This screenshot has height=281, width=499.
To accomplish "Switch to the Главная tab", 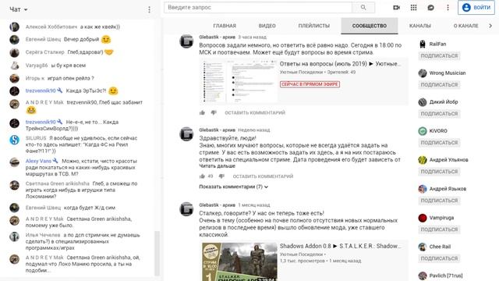I will pyautogui.click(x=225, y=26).
